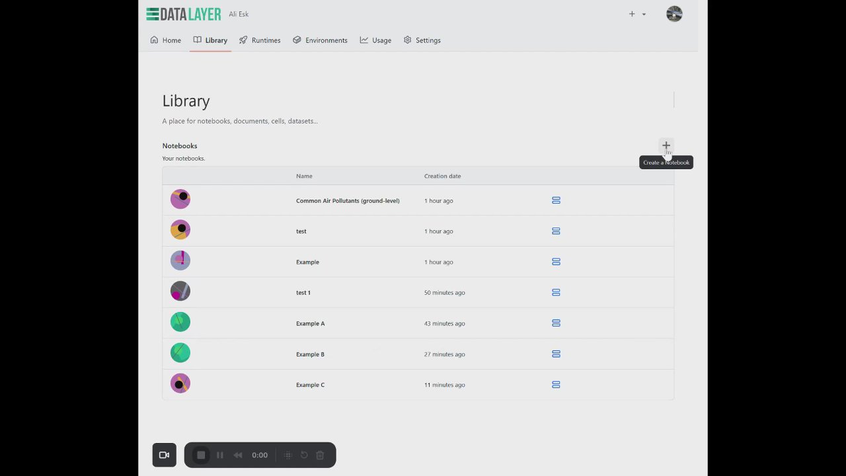846x476 pixels.
Task: Click stack icon in the test row
Action: pos(556,231)
